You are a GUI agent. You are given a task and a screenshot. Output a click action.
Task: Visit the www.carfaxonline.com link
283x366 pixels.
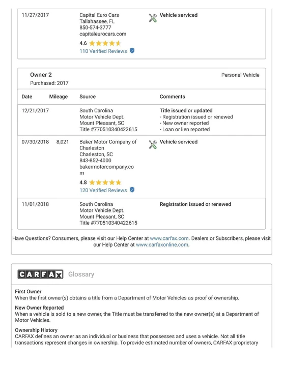(x=162, y=245)
